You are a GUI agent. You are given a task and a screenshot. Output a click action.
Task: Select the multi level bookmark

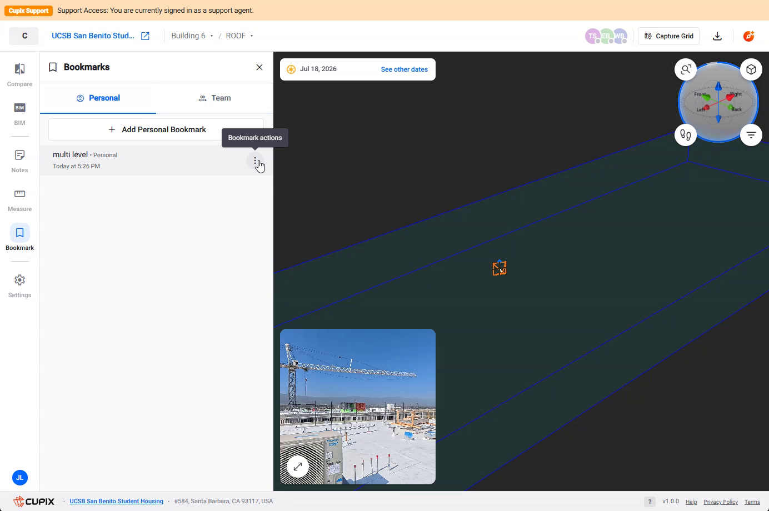pos(156,161)
